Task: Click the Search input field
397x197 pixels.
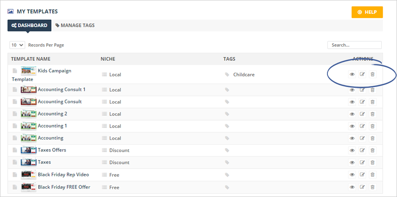Action: (354, 45)
